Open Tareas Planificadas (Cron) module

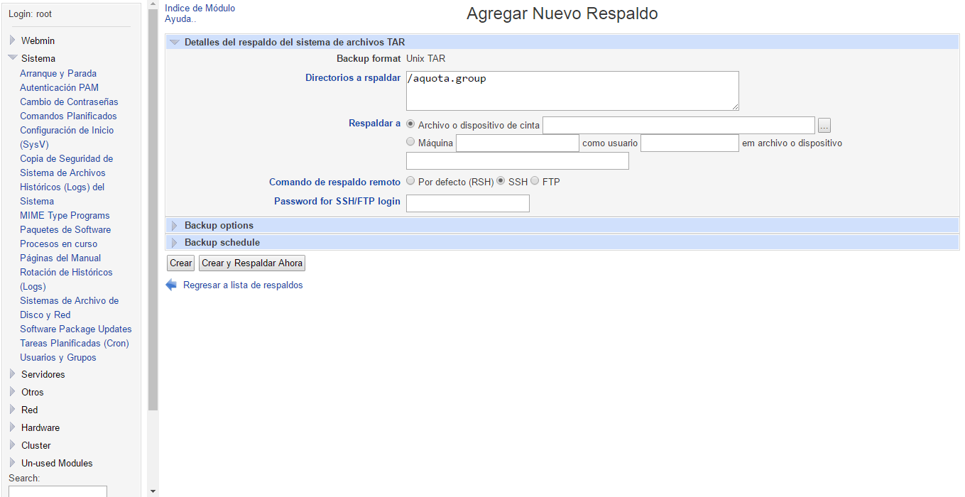(x=74, y=343)
